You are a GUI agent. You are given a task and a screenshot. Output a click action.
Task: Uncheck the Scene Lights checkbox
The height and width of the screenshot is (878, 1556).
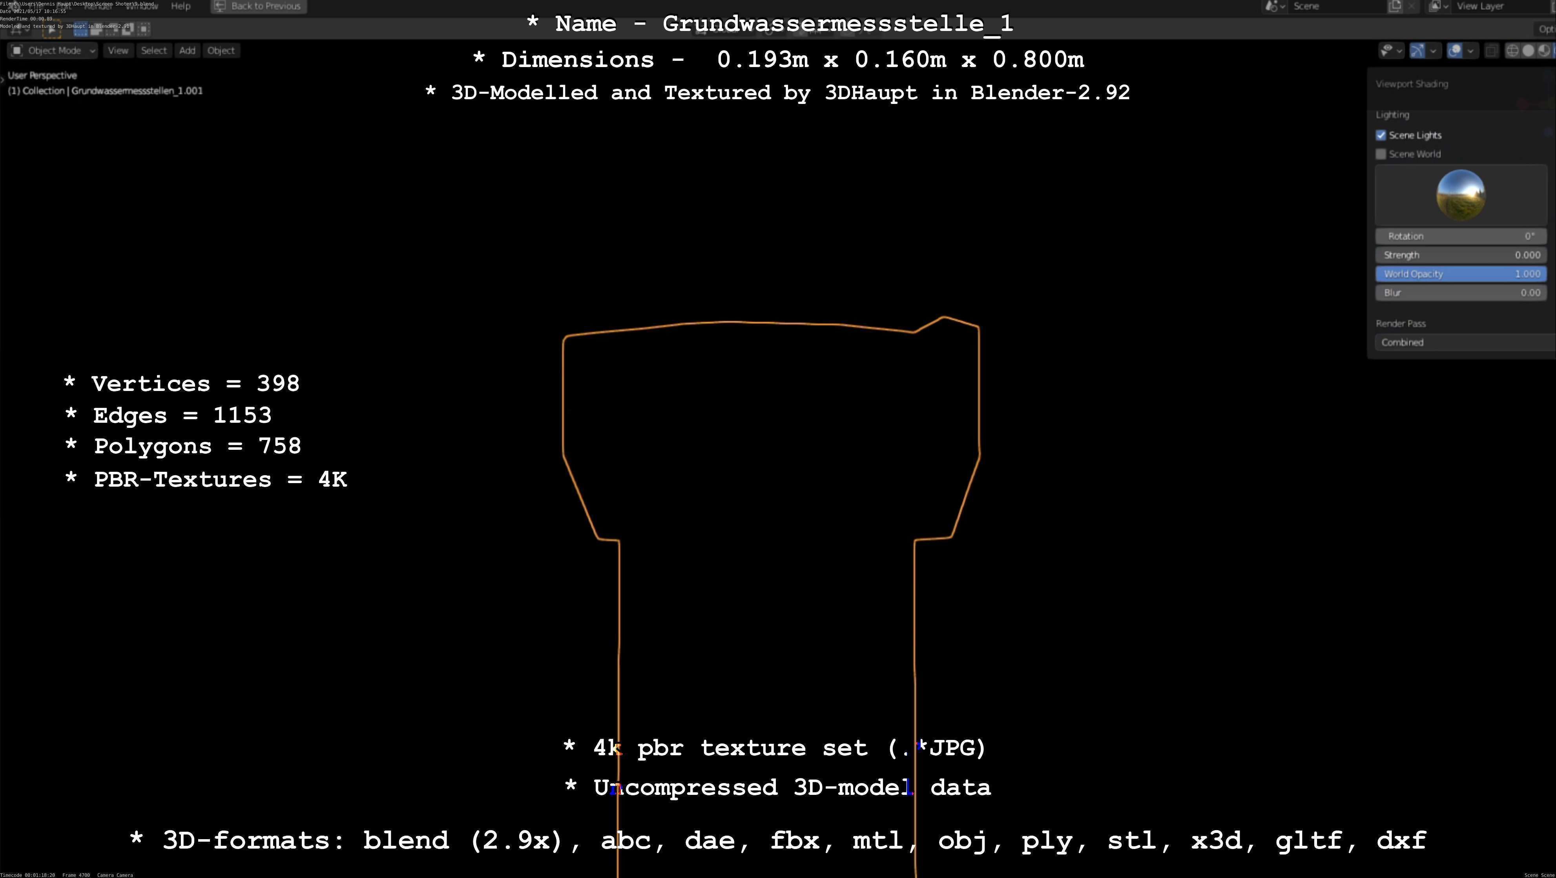(x=1381, y=135)
